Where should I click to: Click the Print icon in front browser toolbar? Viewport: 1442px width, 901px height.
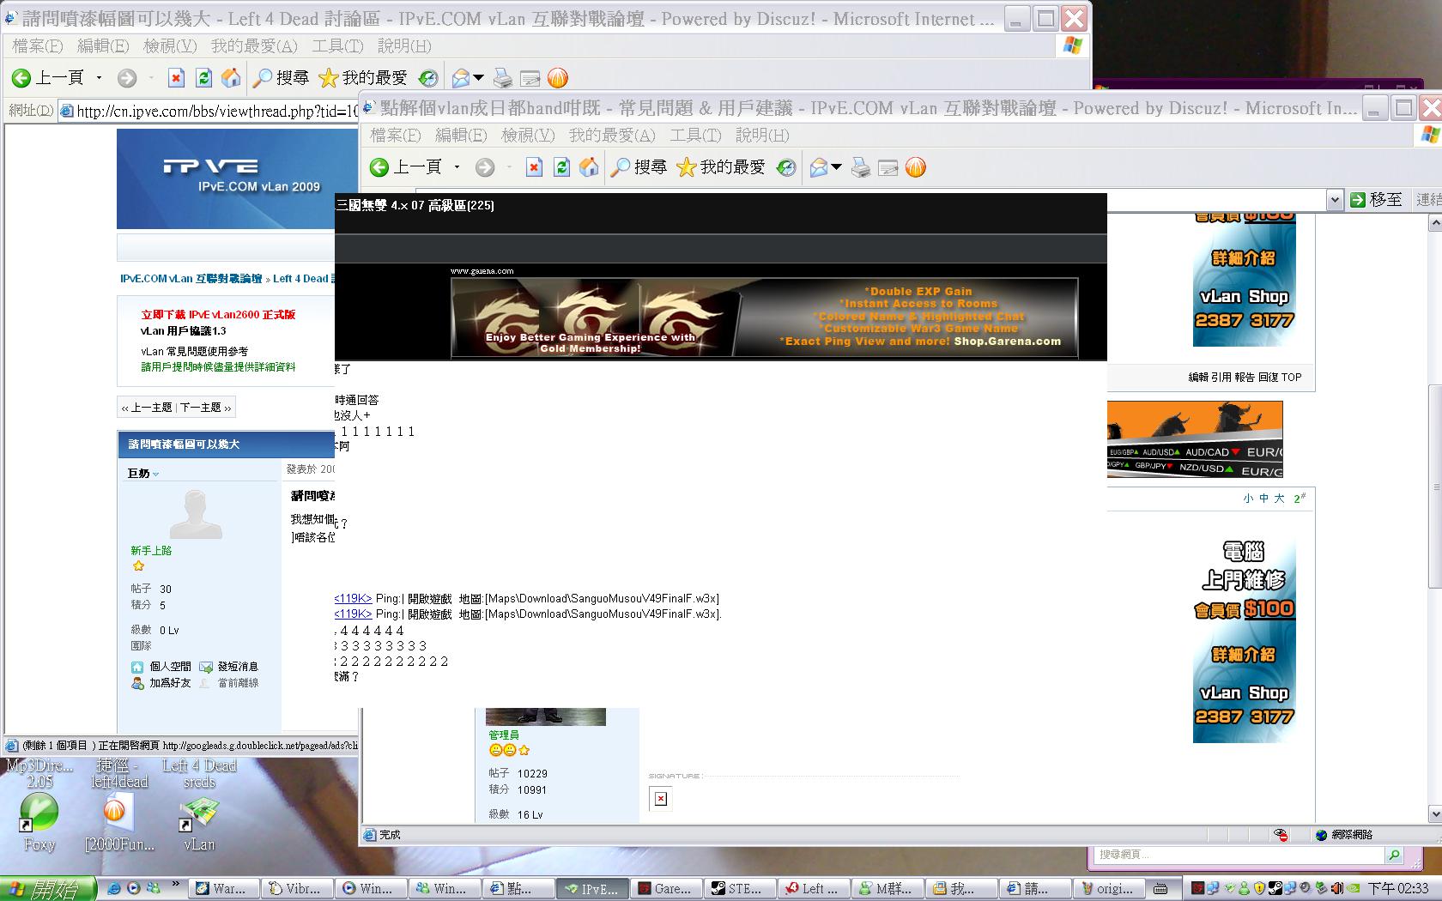tap(860, 168)
